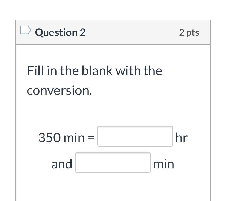
Task: Click the equals sign before the hours box
Action: (91, 138)
